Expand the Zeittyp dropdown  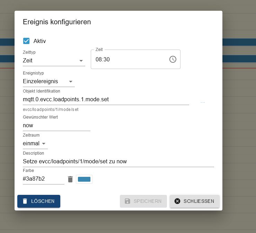click(54, 60)
